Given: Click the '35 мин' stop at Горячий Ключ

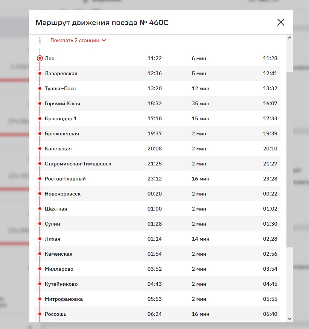Looking at the screenshot, I should tap(201, 103).
